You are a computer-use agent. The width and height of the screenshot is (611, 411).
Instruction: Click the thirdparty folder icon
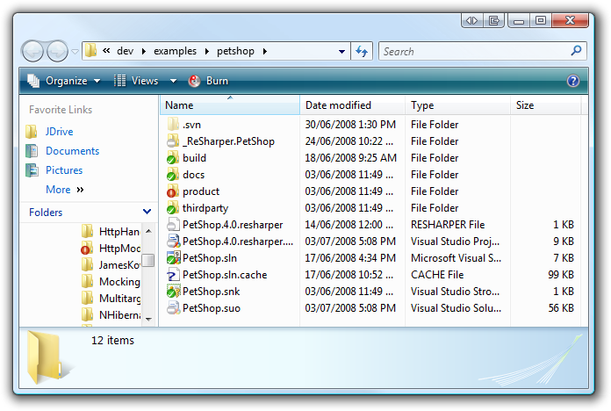[174, 208]
